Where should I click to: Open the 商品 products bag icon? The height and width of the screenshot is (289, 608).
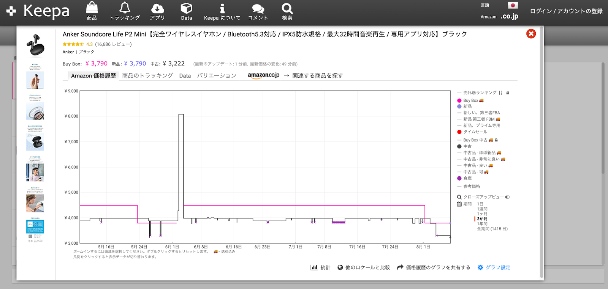tap(92, 11)
